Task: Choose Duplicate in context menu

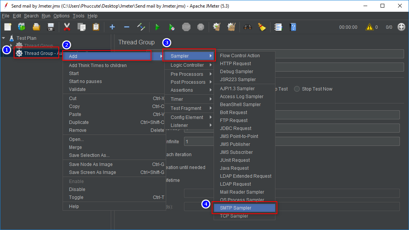Action: coord(114,122)
